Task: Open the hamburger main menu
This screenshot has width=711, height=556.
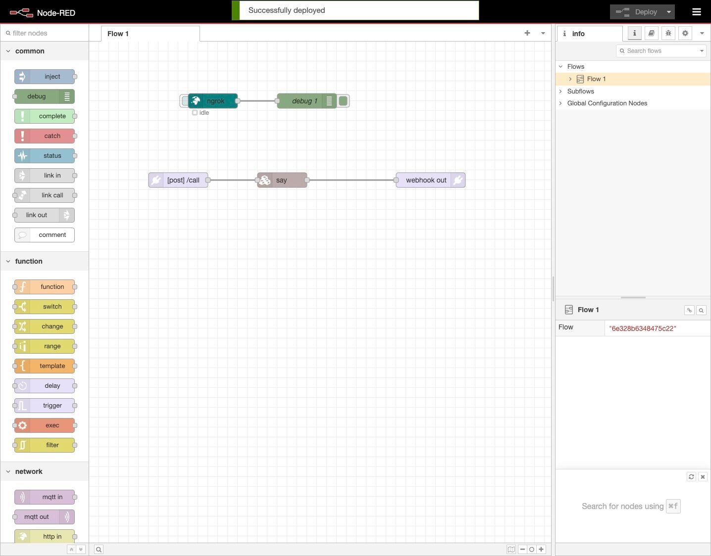Action: pyautogui.click(x=696, y=12)
